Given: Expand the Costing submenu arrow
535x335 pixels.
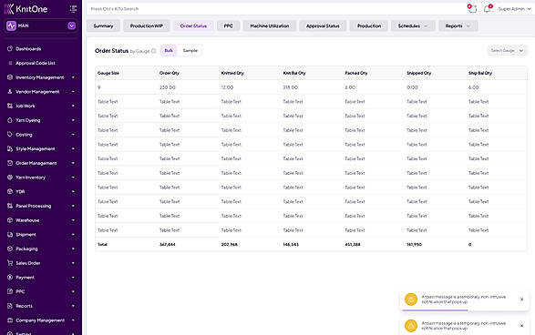Looking at the screenshot, I should click(x=73, y=135).
